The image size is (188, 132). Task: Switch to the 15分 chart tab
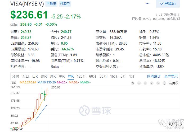coord(114,76)
